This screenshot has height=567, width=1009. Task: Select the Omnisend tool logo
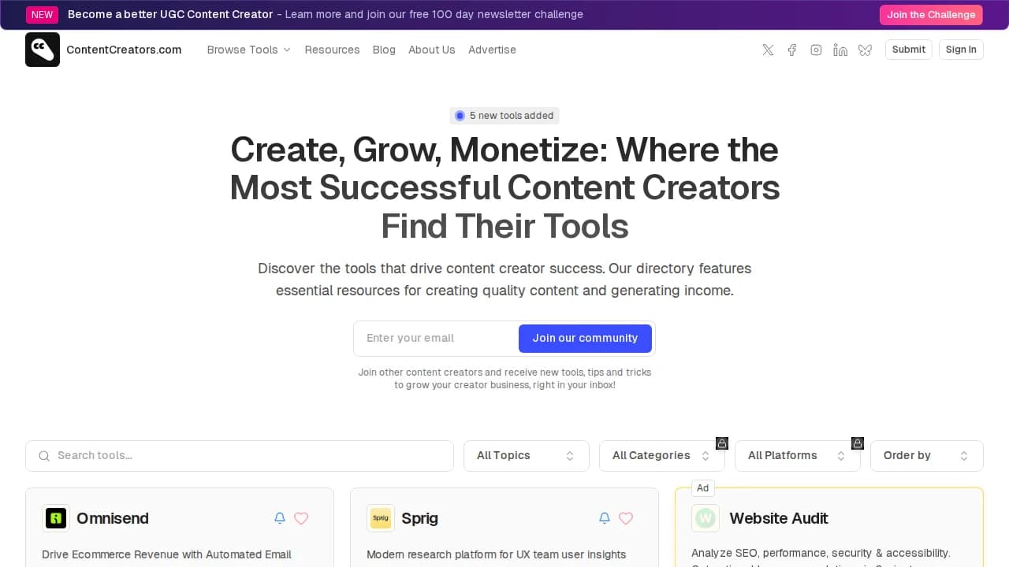[x=55, y=518]
